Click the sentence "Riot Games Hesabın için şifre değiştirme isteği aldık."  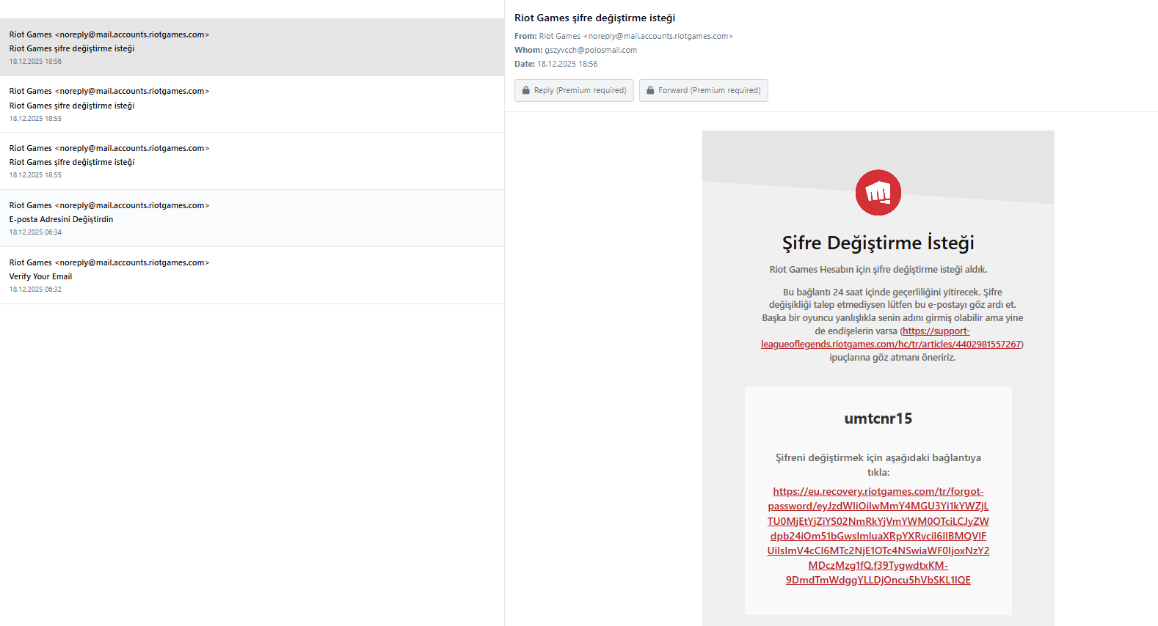878,270
